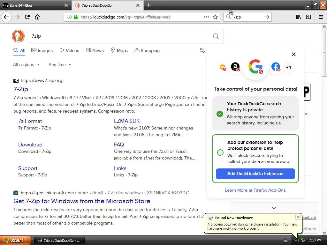Click the +4 more trackers badge
This screenshot has height=245, width=327.
click(x=288, y=67)
